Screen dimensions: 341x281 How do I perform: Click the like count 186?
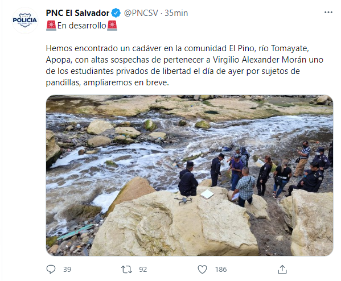coord(221,270)
